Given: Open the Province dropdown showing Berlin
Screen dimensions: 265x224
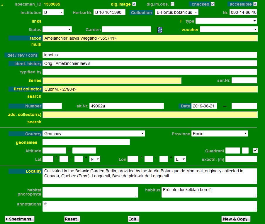Looking at the screenshot, I should pos(220,134).
